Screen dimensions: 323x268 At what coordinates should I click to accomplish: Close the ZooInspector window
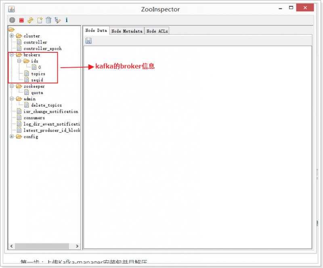pyautogui.click(x=305, y=8)
